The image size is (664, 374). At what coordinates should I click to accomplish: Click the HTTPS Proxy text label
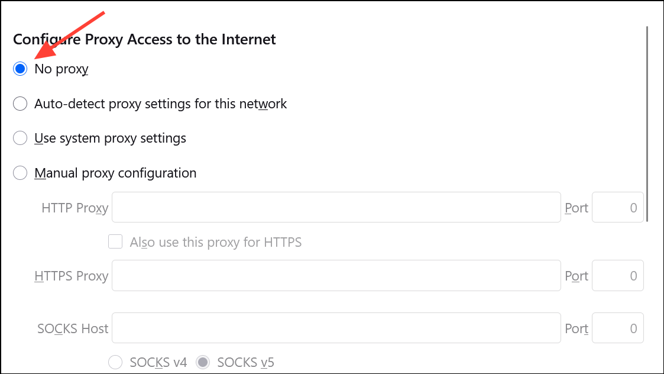coord(72,276)
